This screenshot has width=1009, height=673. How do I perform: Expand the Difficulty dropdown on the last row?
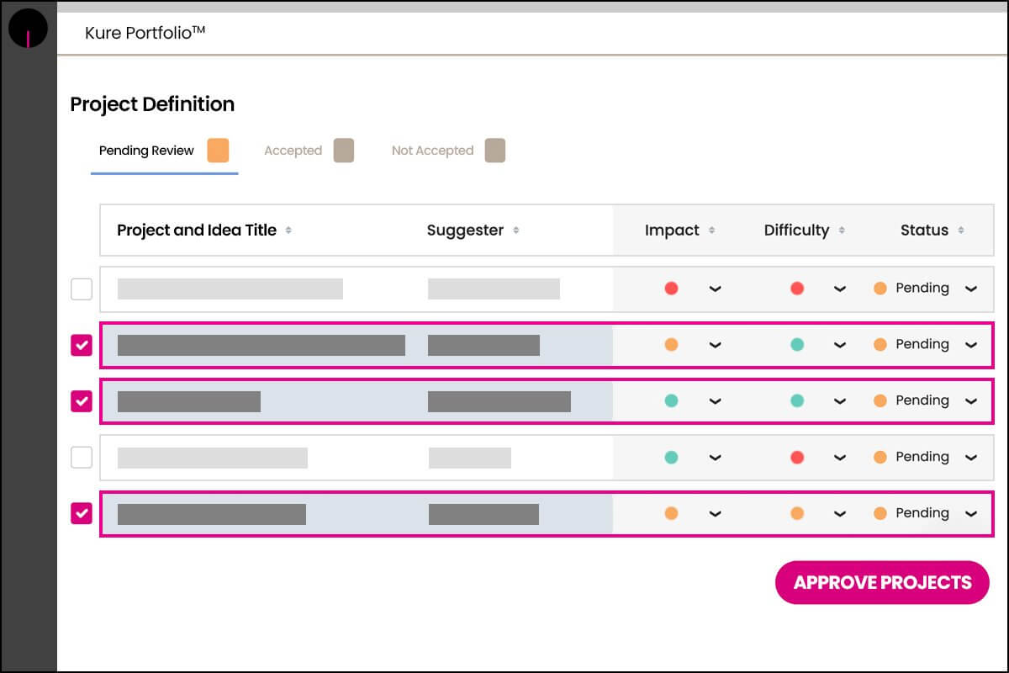839,513
